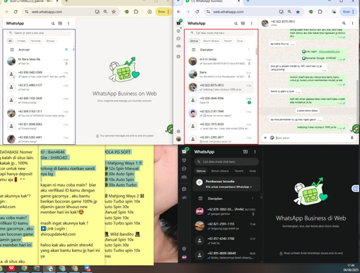Click left window chat list scrollbar
The image size is (360, 273).
[73, 49]
